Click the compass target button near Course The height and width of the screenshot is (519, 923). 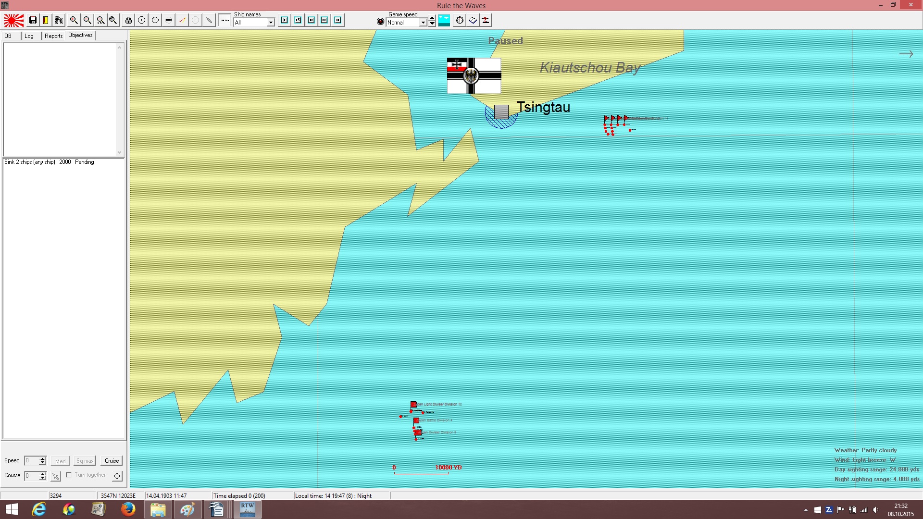[x=117, y=476]
